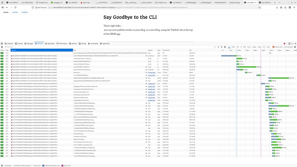The width and height of the screenshot is (297, 167).
Task: Reload the page with refresh icon
Action: coord(15,7)
